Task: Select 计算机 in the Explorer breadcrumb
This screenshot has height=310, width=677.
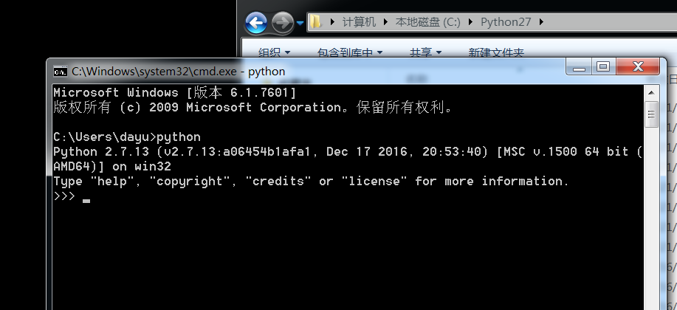Action: coord(359,21)
